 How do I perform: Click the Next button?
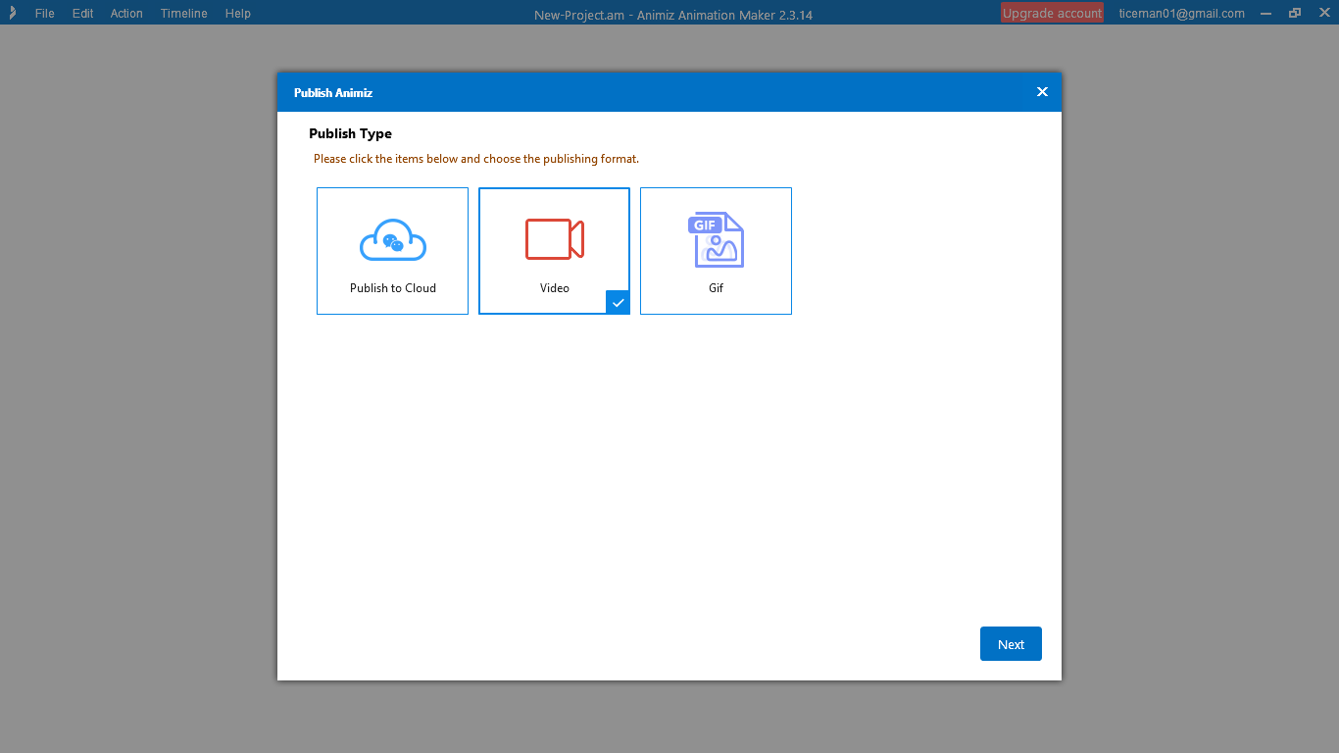(1011, 644)
